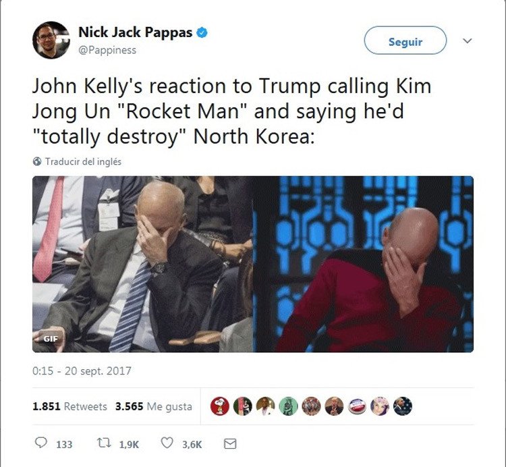
Task: Open Traducir del inglés translation link
Action: click(x=83, y=161)
